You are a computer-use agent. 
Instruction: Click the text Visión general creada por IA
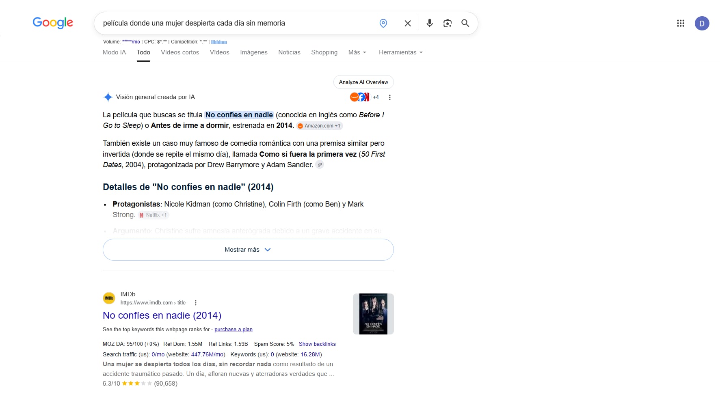(x=156, y=97)
